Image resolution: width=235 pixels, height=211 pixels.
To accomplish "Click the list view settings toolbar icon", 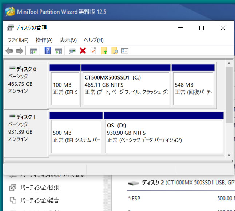I will (125, 50).
